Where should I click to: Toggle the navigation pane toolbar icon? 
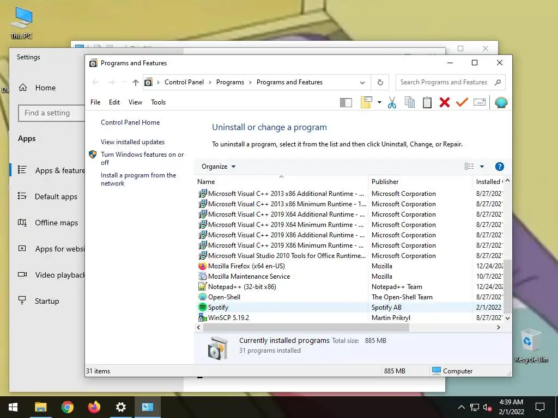coord(346,103)
